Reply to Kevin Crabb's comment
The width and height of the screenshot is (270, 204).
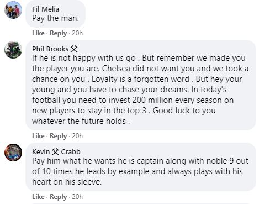pyautogui.click(x=58, y=197)
